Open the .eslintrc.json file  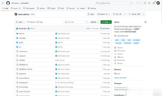[23, 51]
